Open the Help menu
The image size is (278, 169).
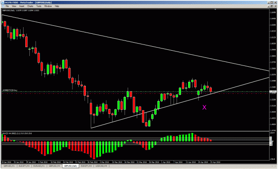(x=57, y=6)
